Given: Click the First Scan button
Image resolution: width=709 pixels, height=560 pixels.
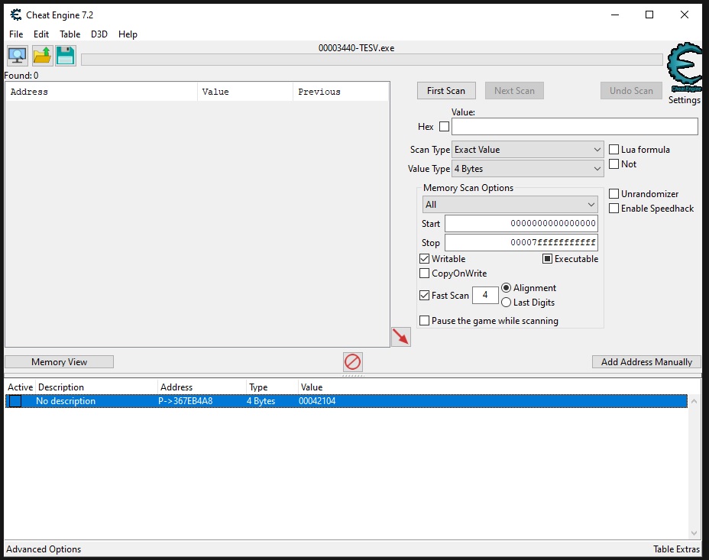Looking at the screenshot, I should tap(446, 91).
